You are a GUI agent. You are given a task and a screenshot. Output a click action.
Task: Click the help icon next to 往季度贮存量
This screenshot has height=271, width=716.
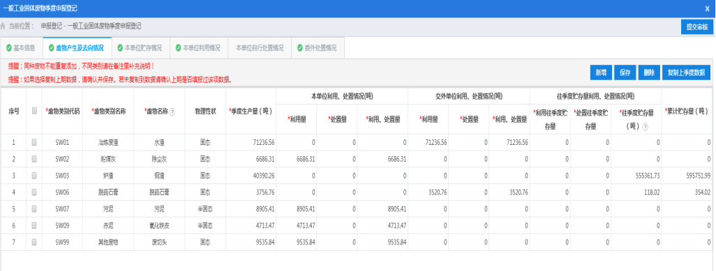pyautogui.click(x=645, y=127)
